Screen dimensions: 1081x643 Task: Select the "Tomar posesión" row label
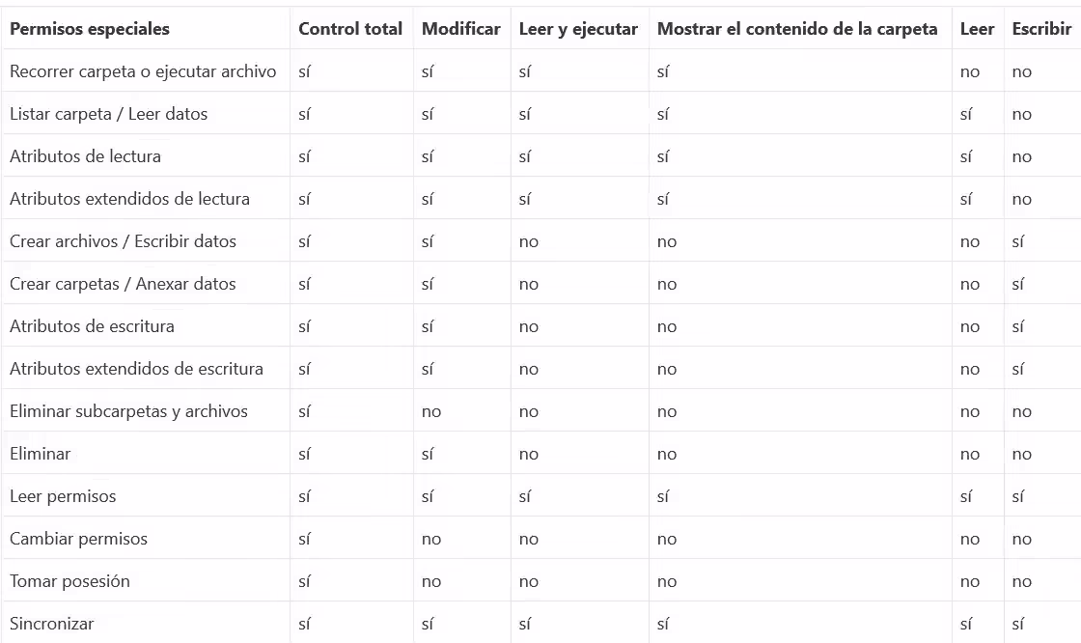coord(69,581)
